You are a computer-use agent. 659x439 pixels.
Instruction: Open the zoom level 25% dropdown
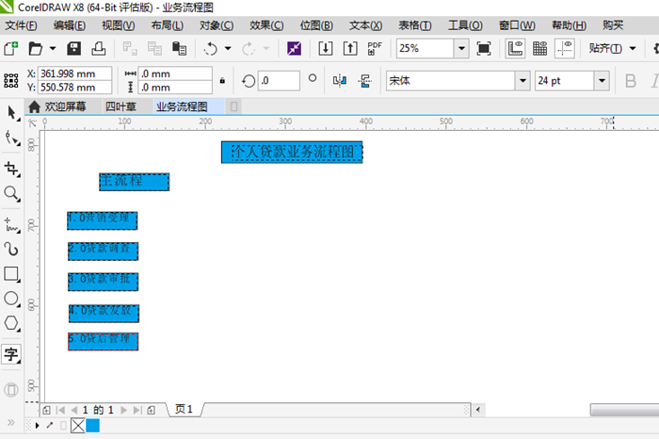(461, 48)
